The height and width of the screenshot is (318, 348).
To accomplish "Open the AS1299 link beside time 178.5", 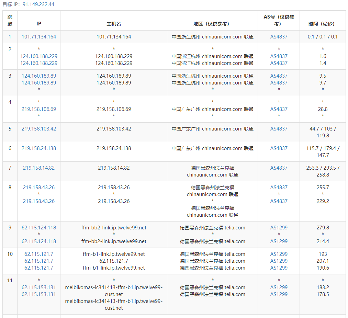I will click(x=279, y=294).
